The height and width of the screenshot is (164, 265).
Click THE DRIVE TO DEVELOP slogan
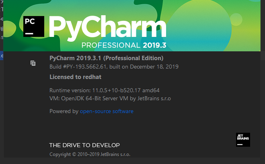pyautogui.click(x=84, y=145)
